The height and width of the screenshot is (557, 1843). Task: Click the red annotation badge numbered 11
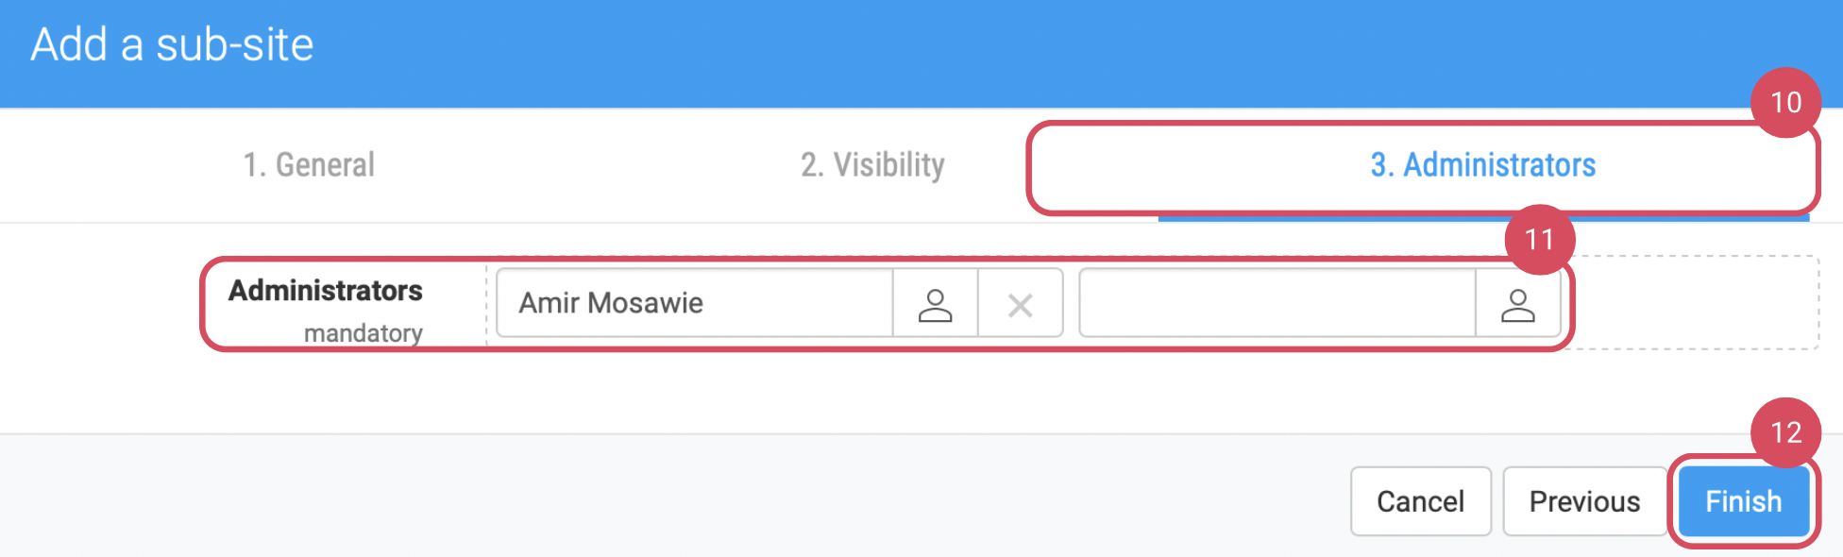click(x=1539, y=240)
